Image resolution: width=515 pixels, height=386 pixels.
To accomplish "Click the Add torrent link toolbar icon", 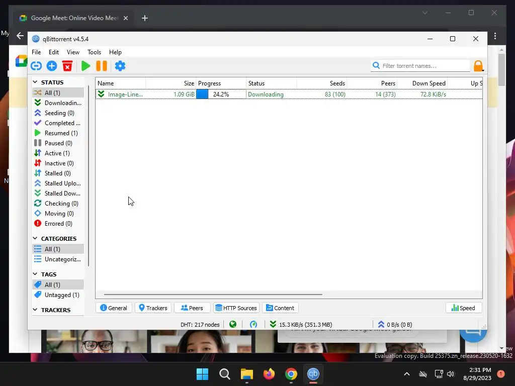I will click(x=36, y=66).
